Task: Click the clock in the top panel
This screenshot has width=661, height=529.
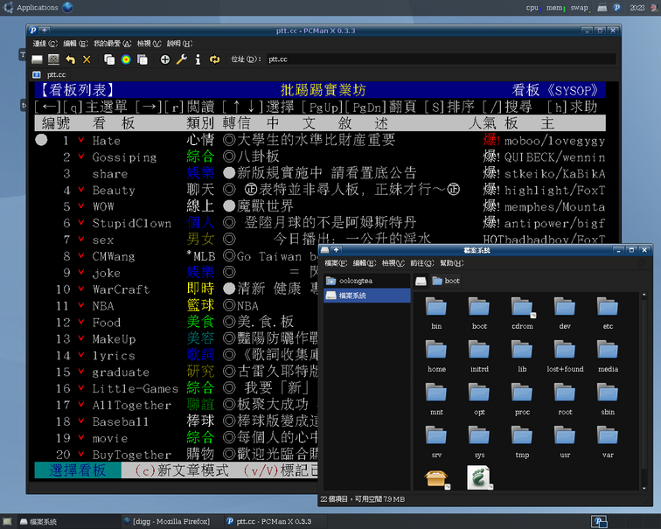Action: 637,8
